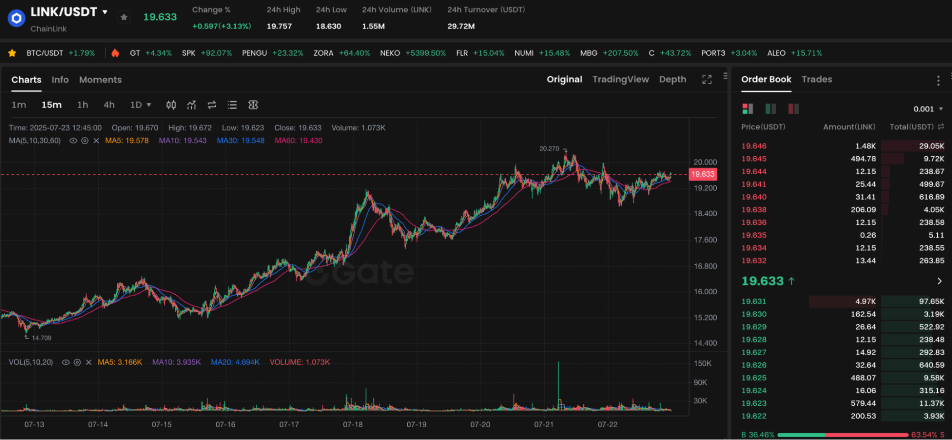Open the ALEO ticker entry

794,53
